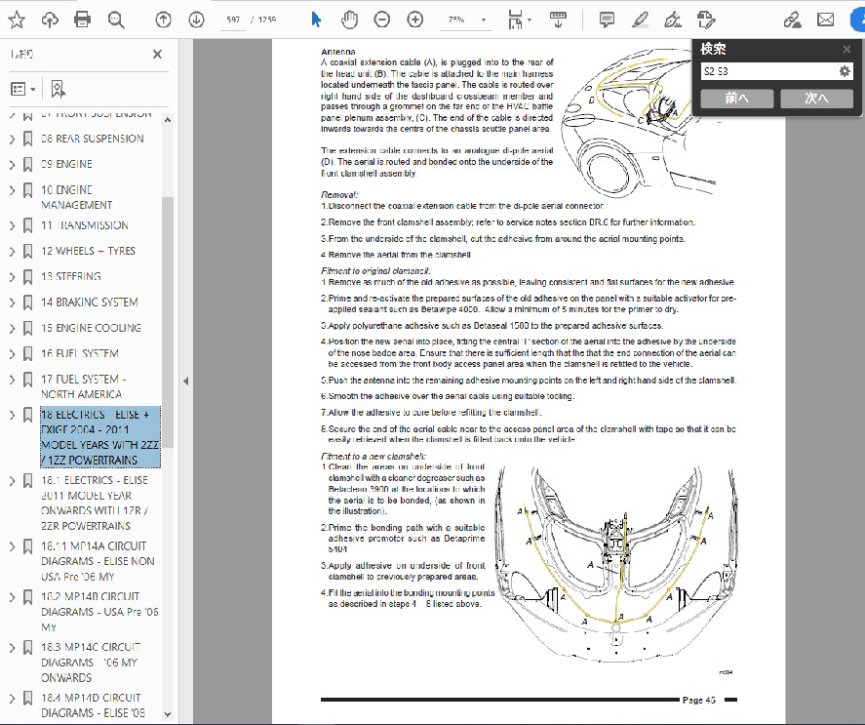The height and width of the screenshot is (725, 865).
Task: Add a comment with speech bubble icon
Action: coord(607,20)
